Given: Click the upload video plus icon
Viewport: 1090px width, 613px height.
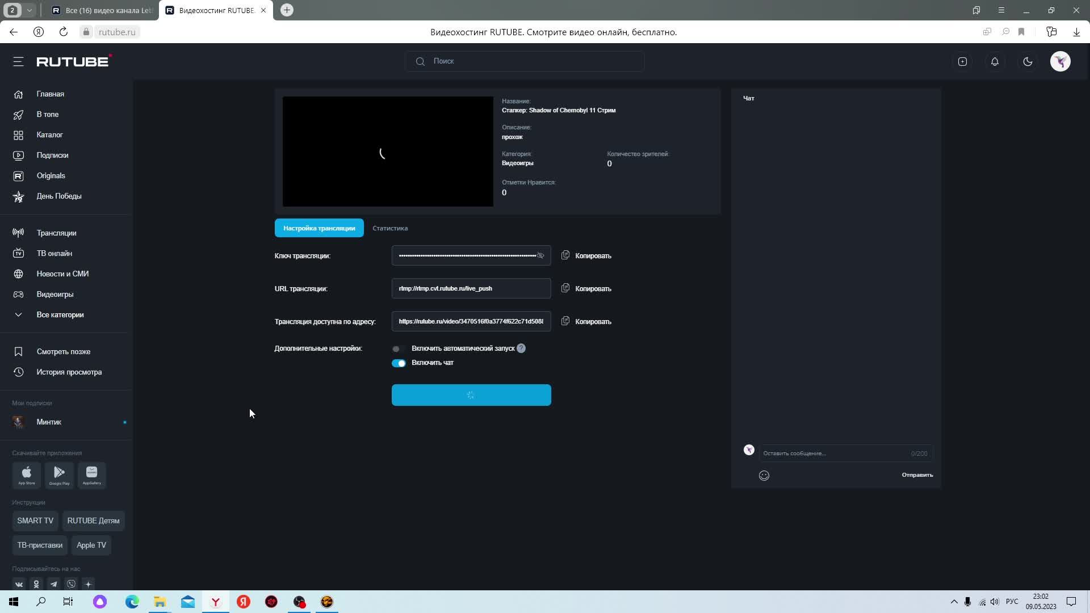Looking at the screenshot, I should click(962, 61).
